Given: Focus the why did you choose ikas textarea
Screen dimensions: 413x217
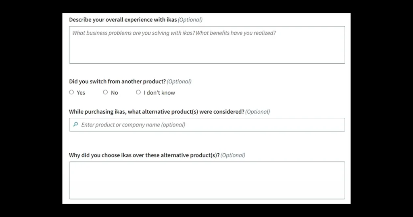Looking at the screenshot, I should pyautogui.click(x=207, y=180).
